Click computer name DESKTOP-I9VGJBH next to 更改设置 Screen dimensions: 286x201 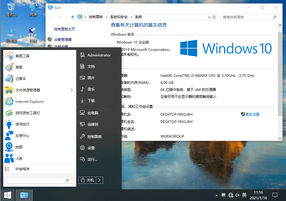point(176,114)
